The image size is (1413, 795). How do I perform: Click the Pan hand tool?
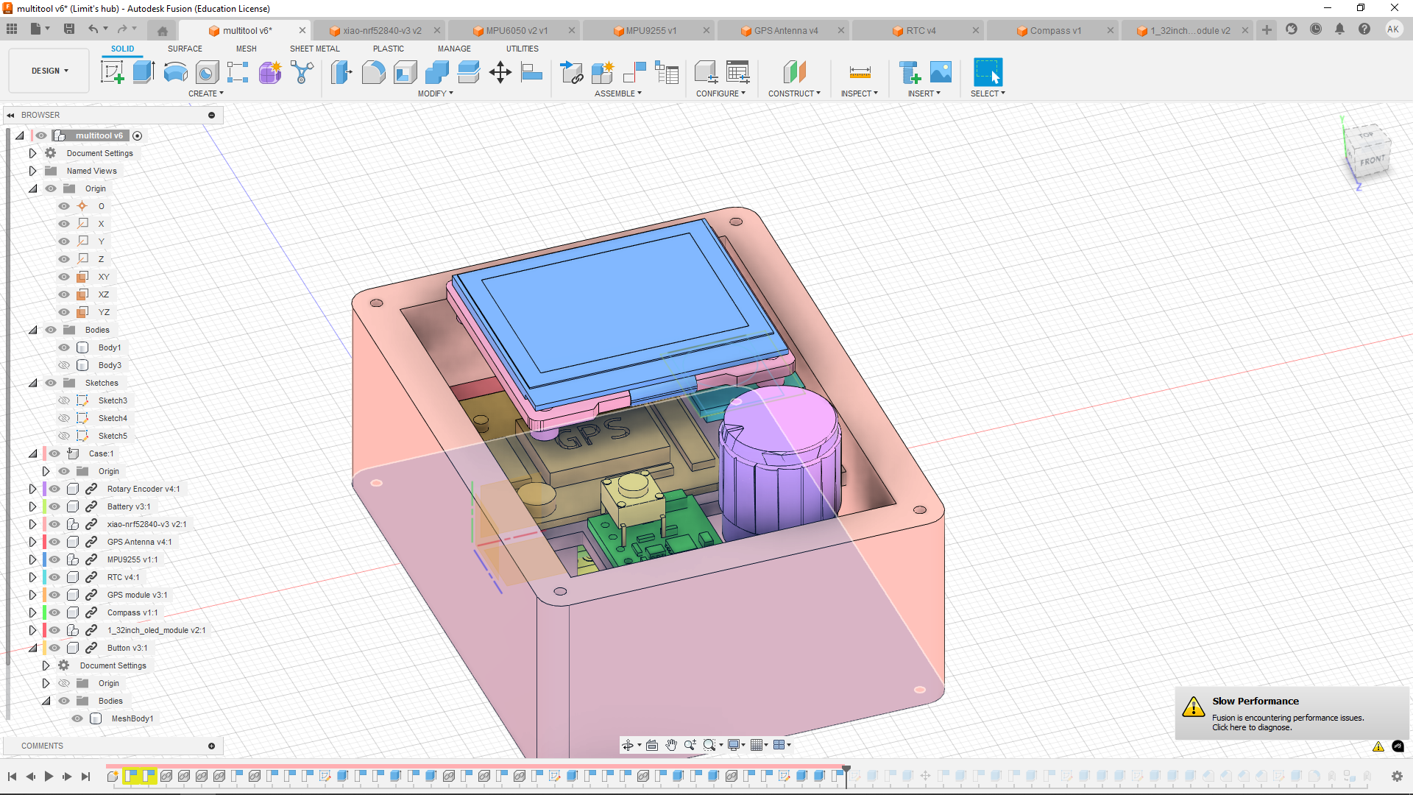click(x=671, y=745)
